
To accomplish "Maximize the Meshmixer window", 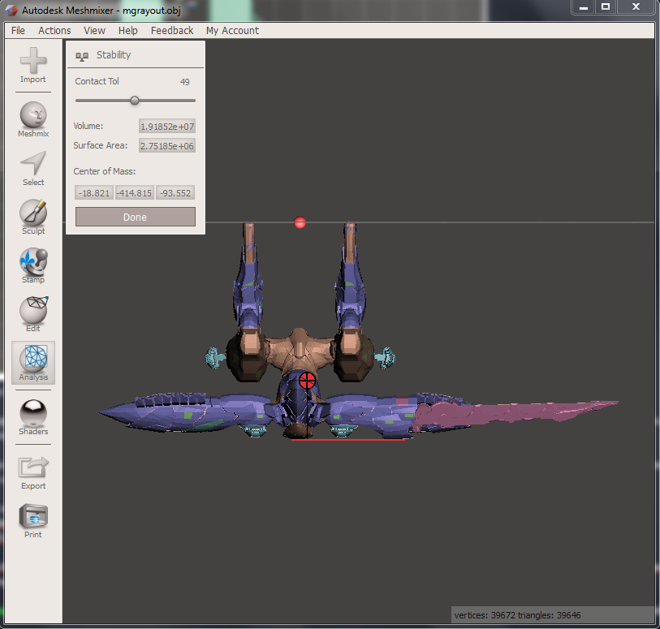I will pos(606,7).
